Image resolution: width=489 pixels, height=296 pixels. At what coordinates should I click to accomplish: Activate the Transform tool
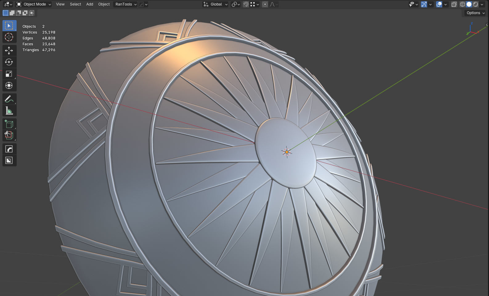coord(9,85)
